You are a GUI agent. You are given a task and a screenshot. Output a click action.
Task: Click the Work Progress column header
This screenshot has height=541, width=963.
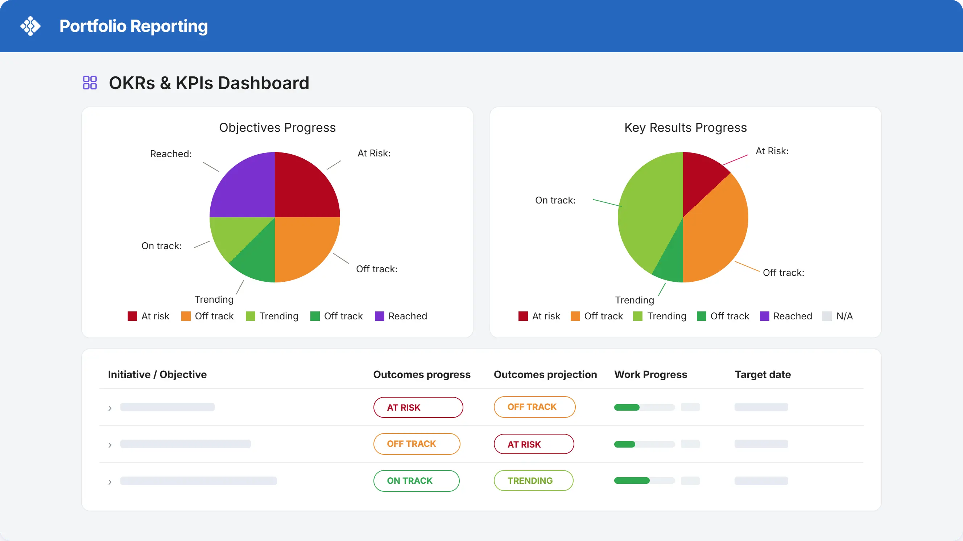coord(650,374)
